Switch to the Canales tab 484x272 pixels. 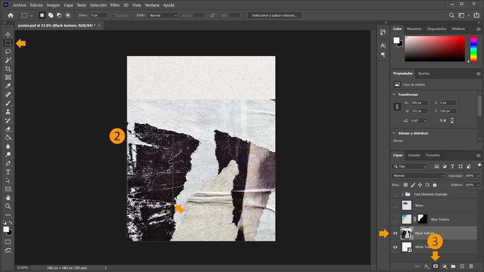(414, 155)
